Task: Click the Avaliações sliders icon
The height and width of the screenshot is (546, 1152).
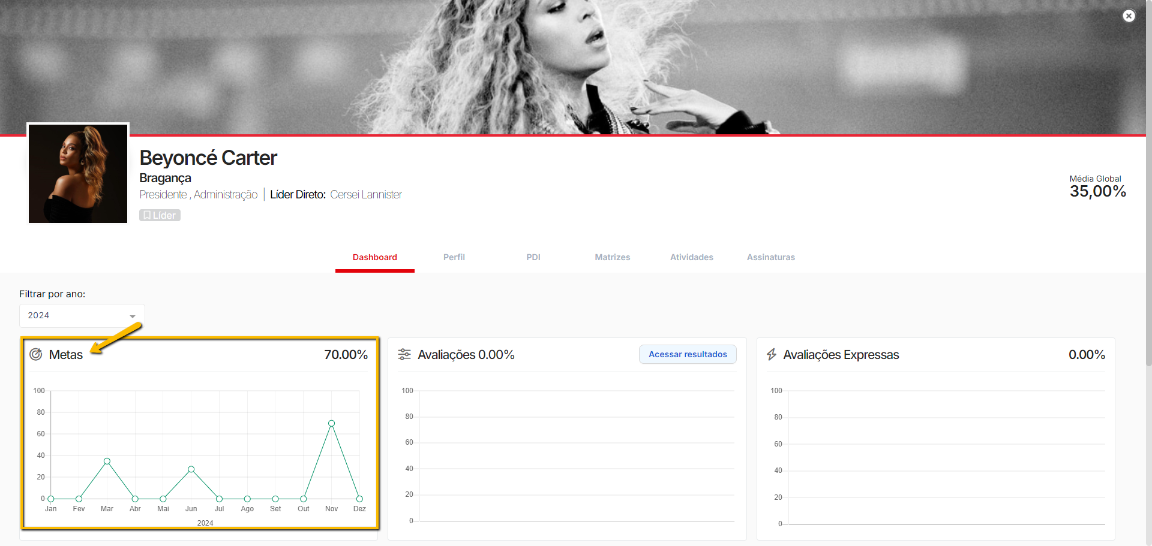Action: (x=404, y=354)
